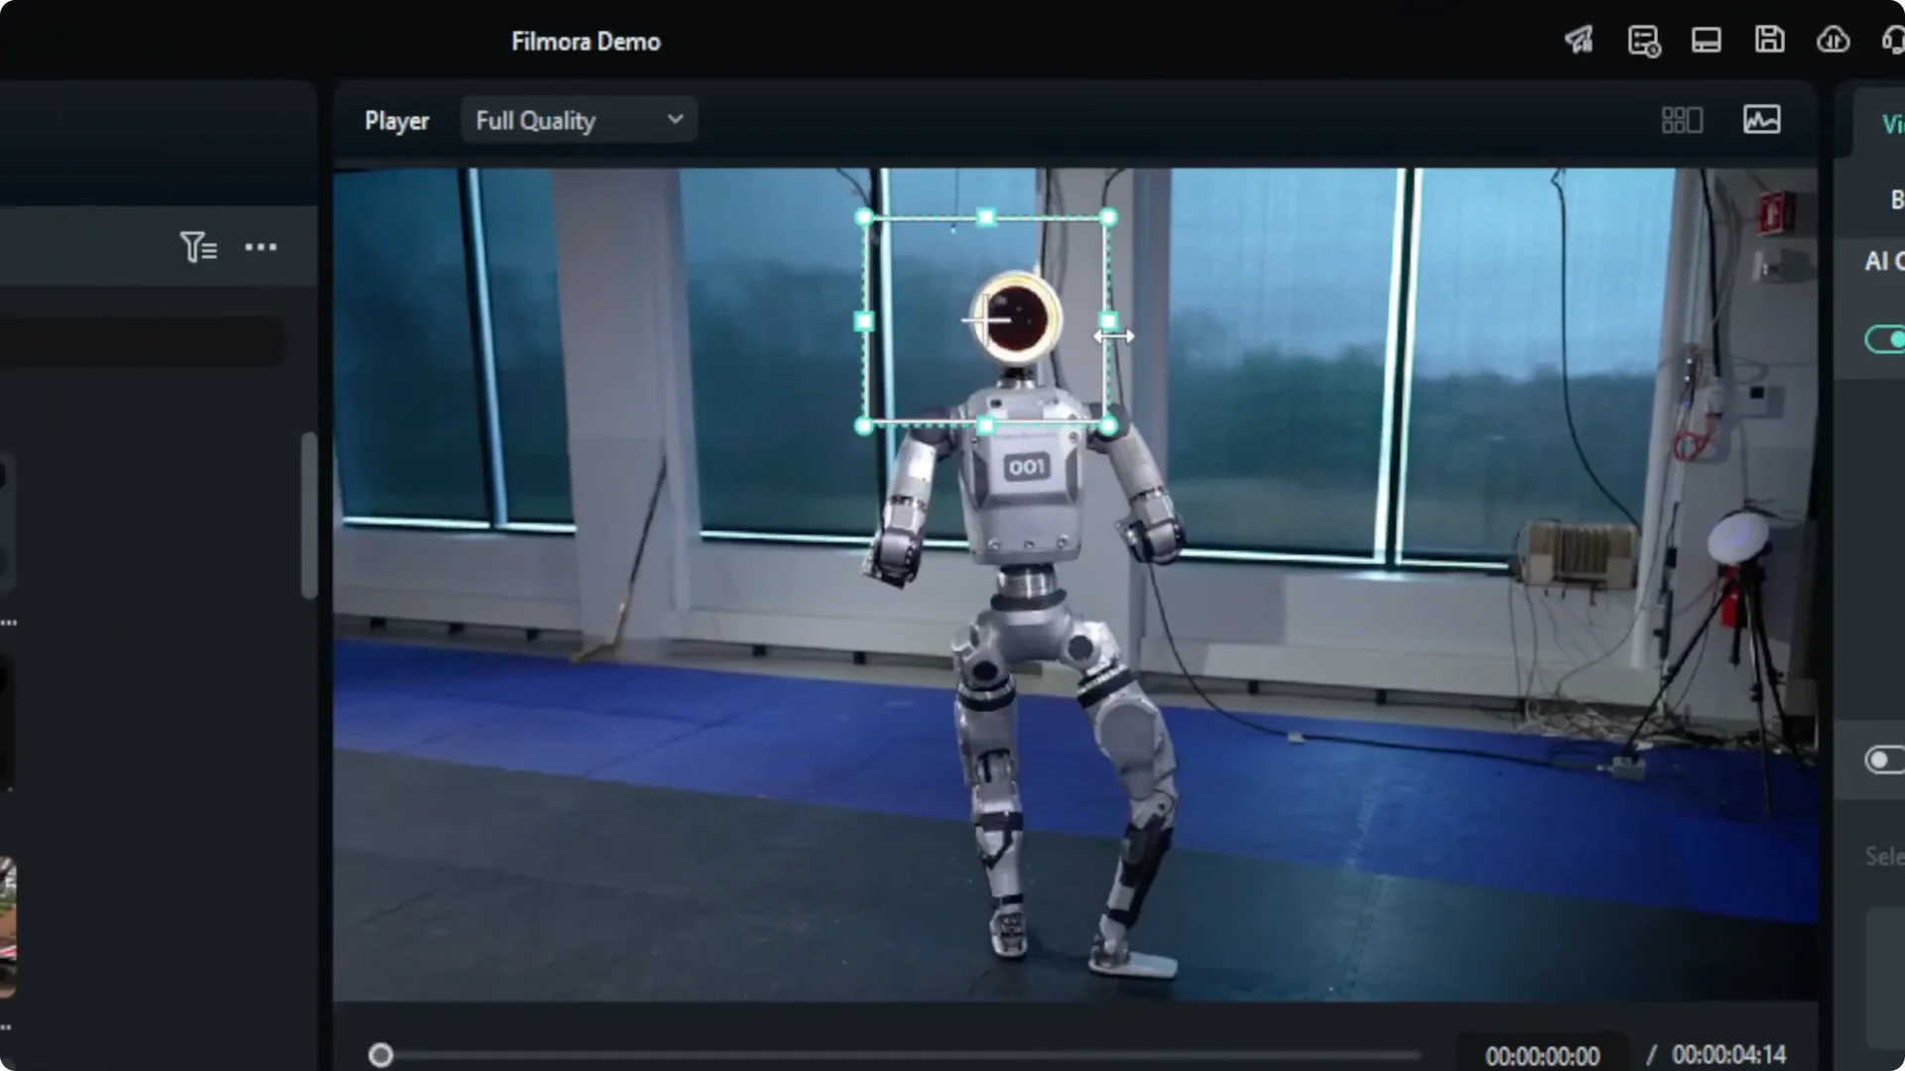Image resolution: width=1905 pixels, height=1071 pixels.
Task: Click the headset support icon
Action: point(1894,41)
